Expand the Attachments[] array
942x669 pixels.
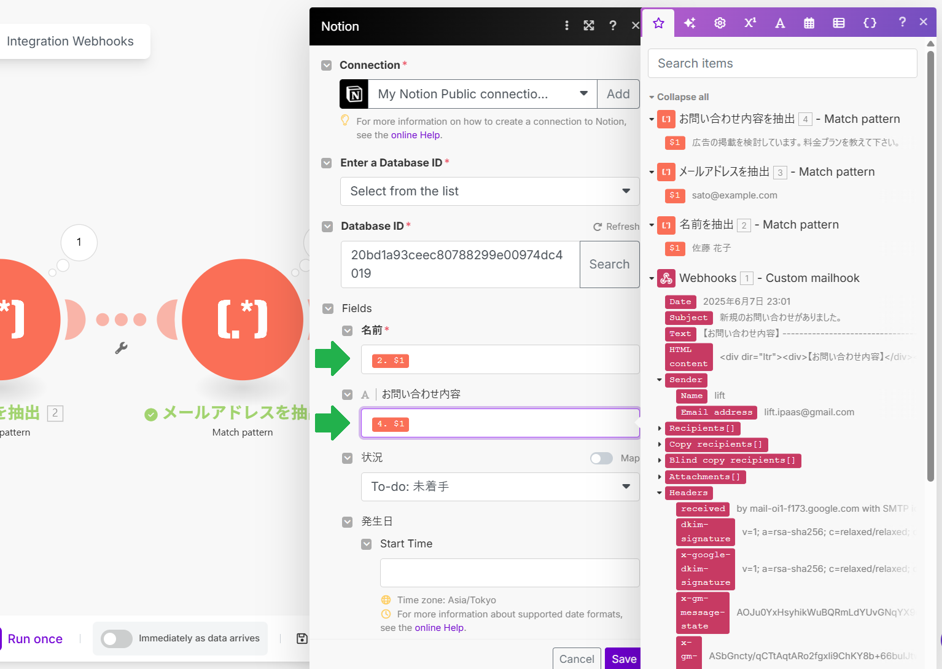coord(660,477)
